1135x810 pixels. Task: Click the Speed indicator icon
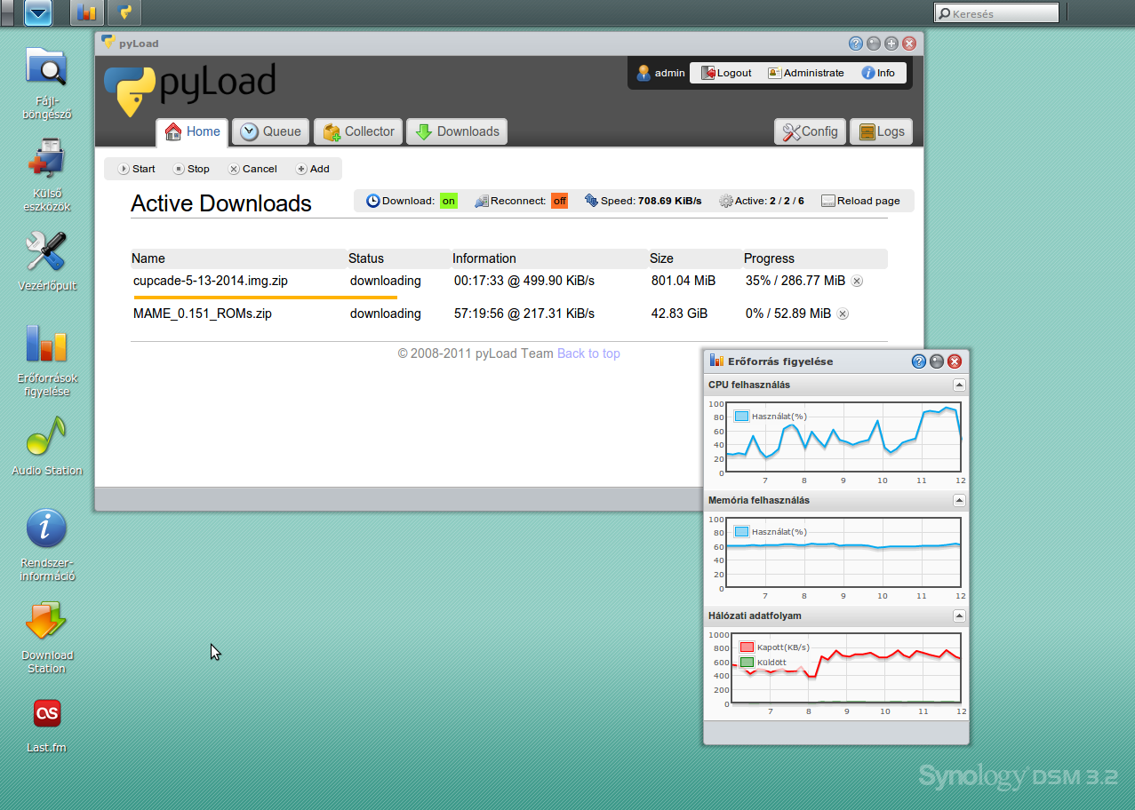tap(591, 201)
